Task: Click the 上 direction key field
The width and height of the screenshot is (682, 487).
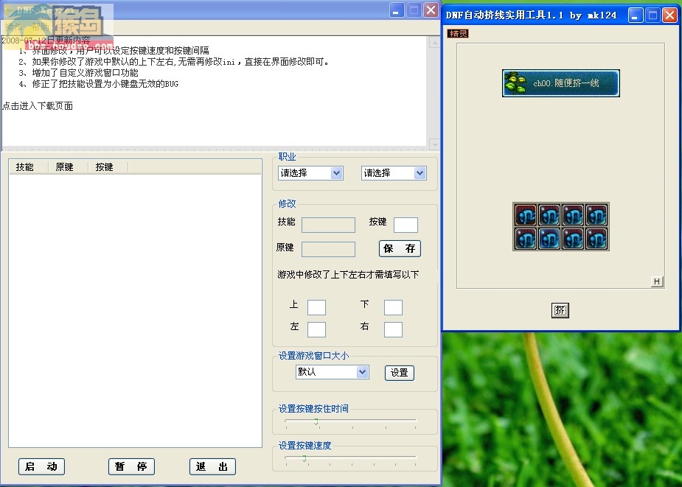Action: point(316,307)
